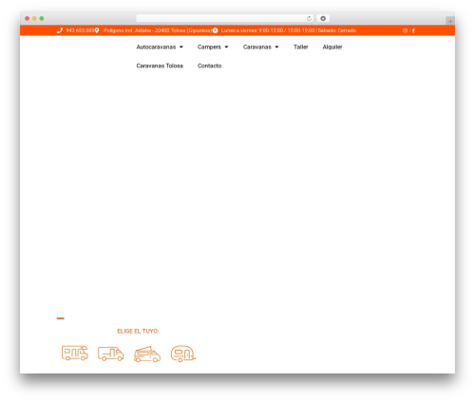Click phone number 943 655 085
475x402 pixels.
(x=80, y=30)
